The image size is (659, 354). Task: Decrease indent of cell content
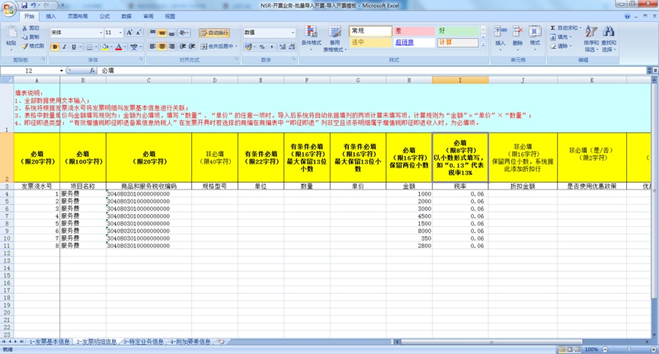pos(182,46)
